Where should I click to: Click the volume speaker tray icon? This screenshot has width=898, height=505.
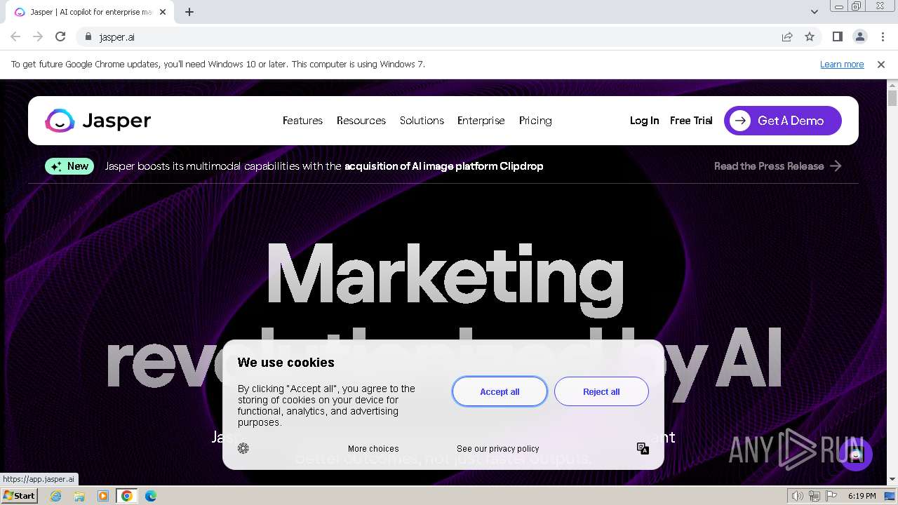[x=798, y=496]
